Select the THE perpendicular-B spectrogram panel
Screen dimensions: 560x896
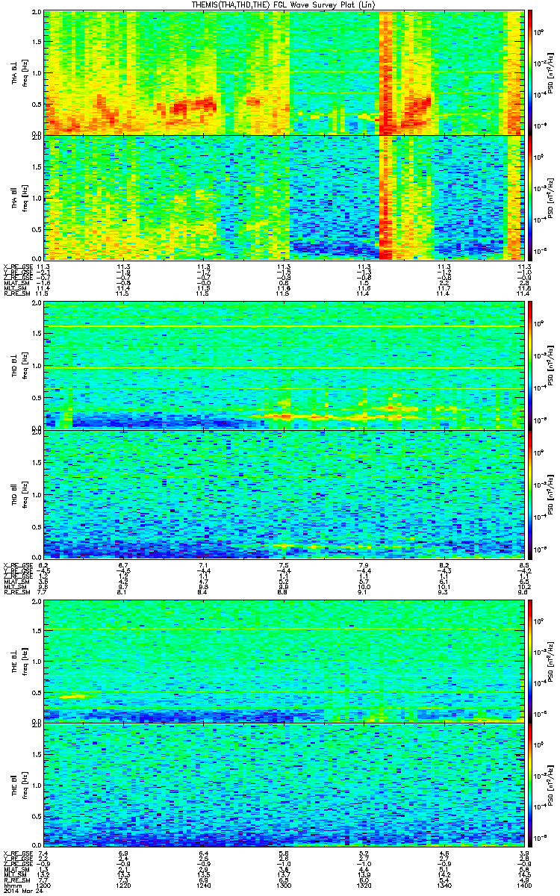click(x=284, y=661)
